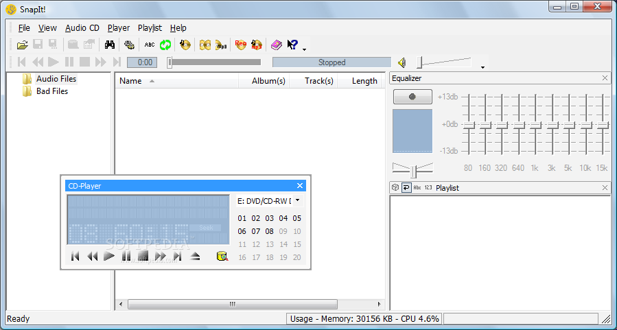Select the Bad Files folder
617x330 pixels.
coord(52,91)
